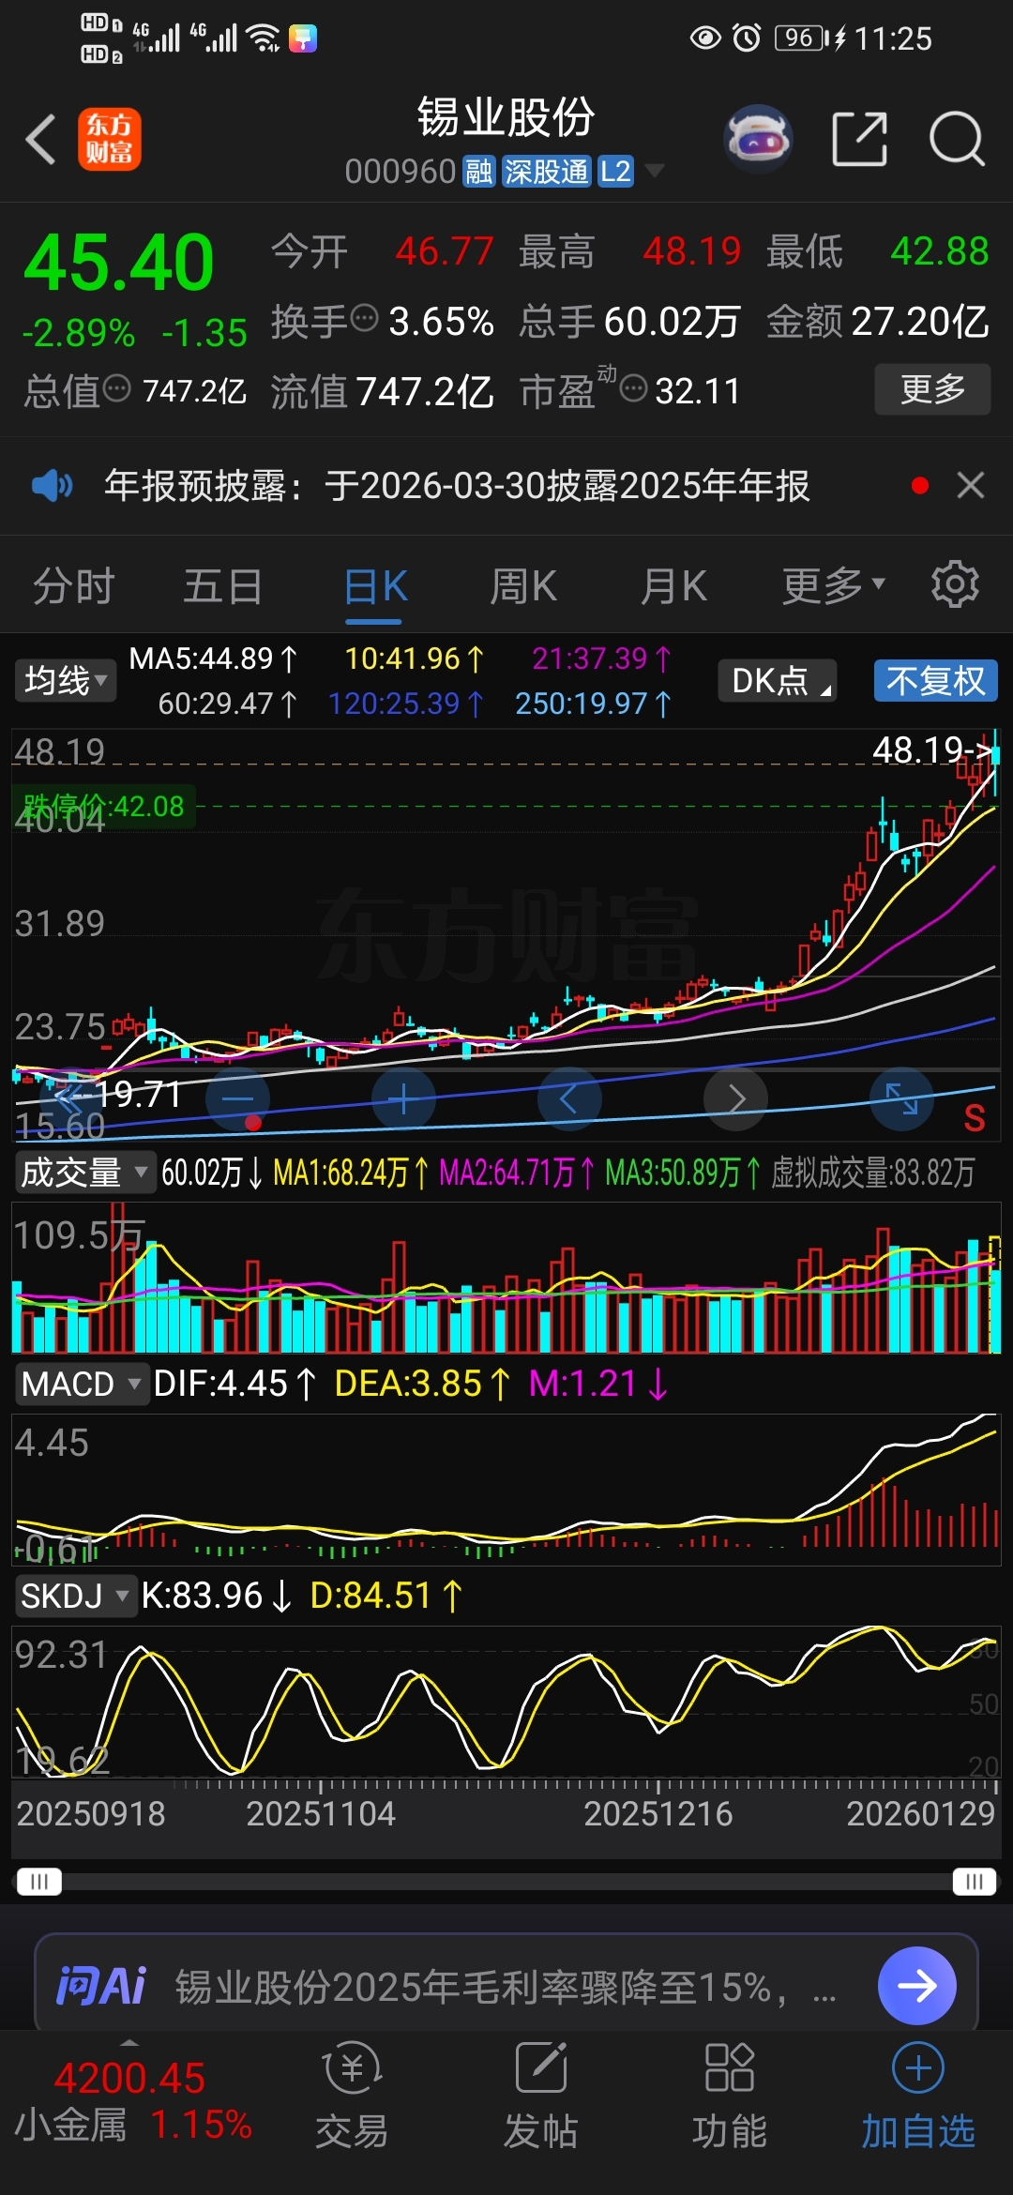Viewport: 1013px width, 2195px height.
Task: Zoom out chart with minus button
Action: click(x=238, y=1098)
